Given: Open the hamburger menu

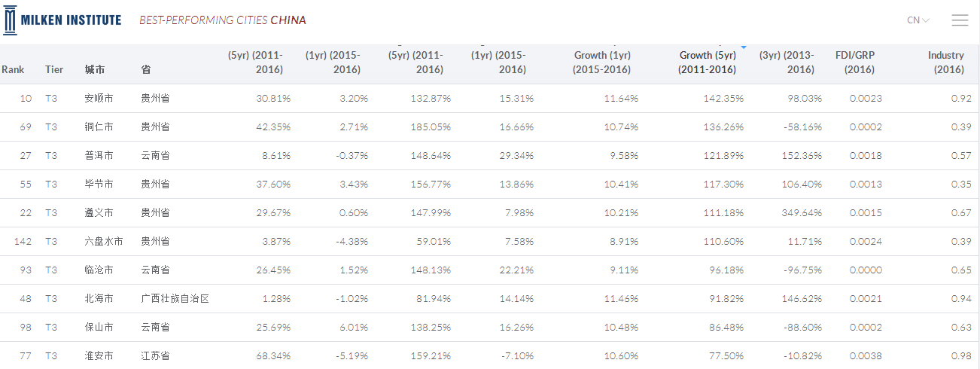Looking at the screenshot, I should click(960, 20).
